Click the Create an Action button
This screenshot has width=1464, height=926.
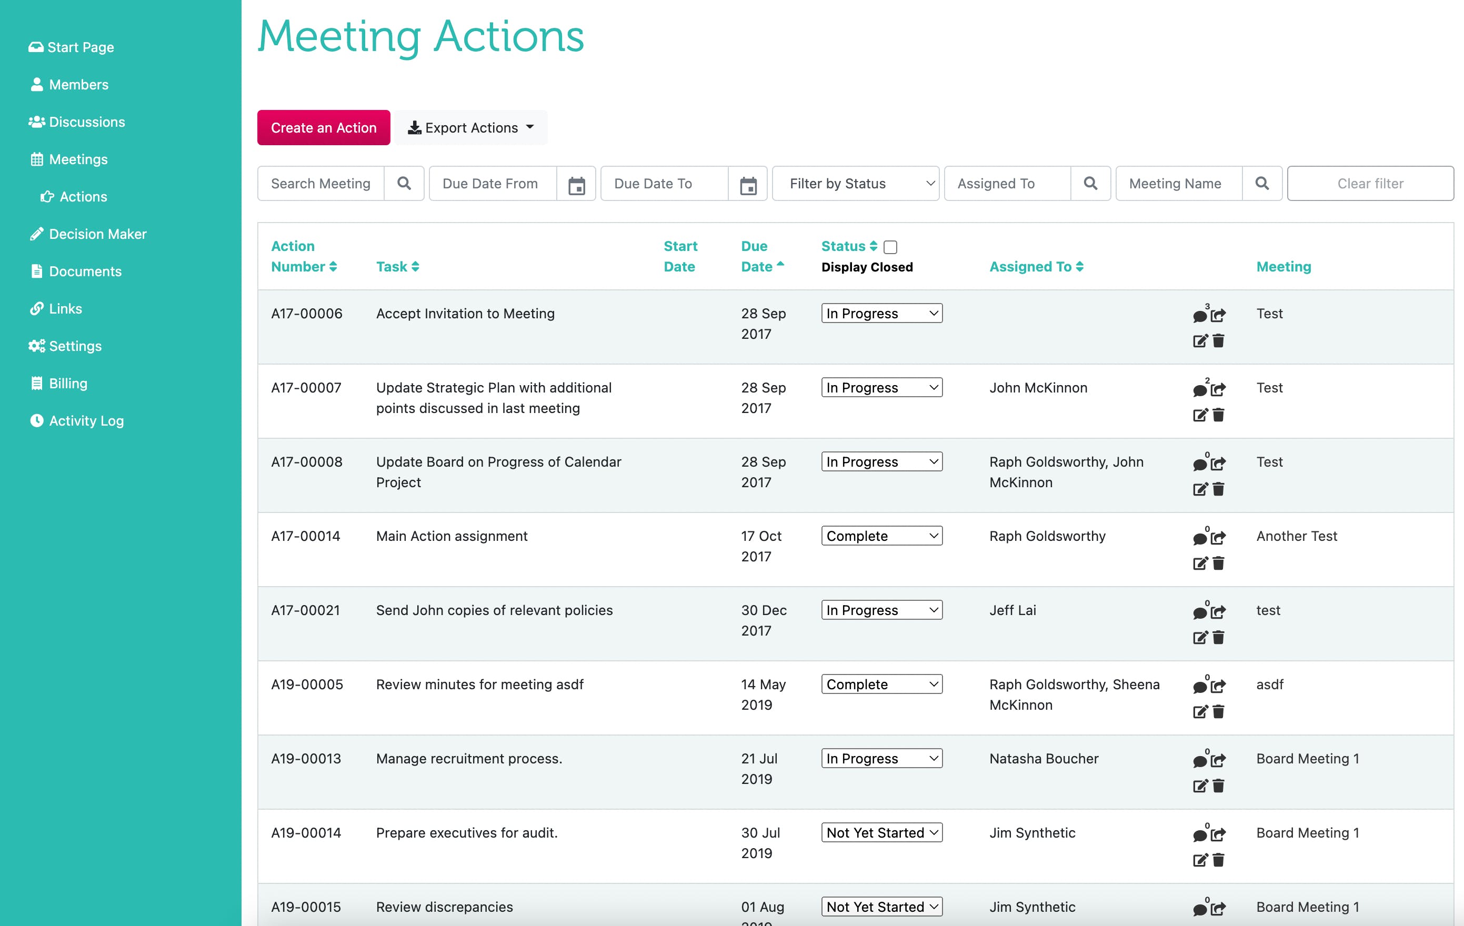pos(324,128)
